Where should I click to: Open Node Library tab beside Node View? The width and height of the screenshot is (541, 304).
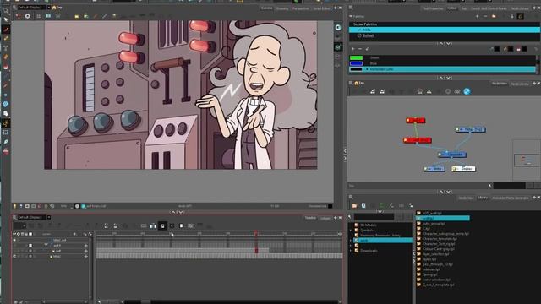520,84
